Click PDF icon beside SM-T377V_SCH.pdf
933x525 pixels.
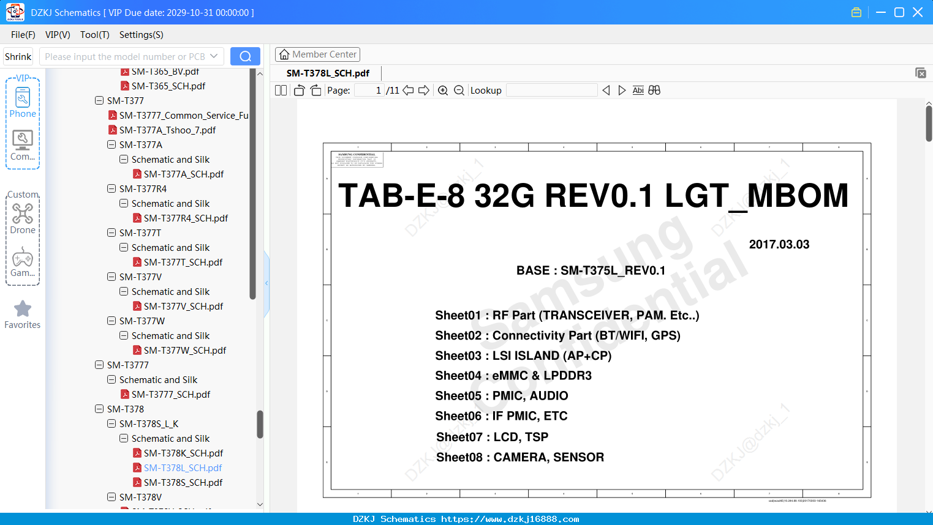137,306
